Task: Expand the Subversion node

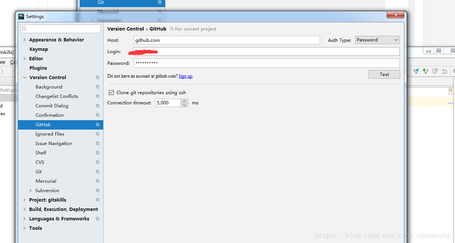Action: click(31, 190)
